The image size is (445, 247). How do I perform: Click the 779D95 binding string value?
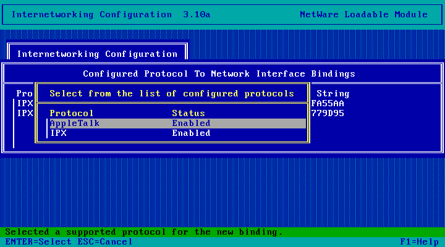[x=328, y=114]
